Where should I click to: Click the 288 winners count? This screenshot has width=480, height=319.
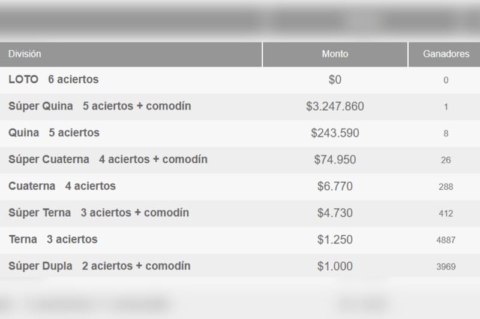tap(446, 187)
